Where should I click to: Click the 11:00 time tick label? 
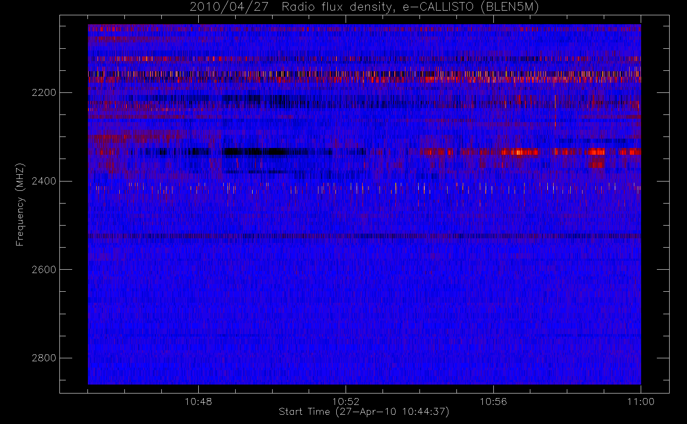pyautogui.click(x=641, y=402)
